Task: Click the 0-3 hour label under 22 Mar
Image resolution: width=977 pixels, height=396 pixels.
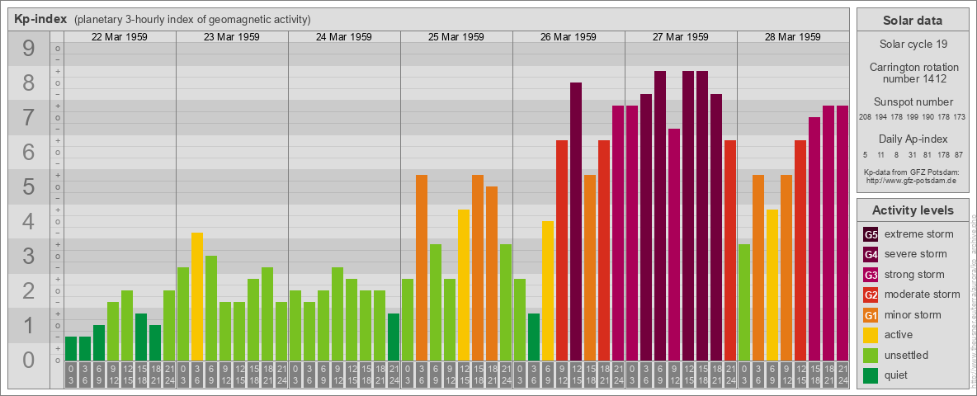Action: (x=71, y=375)
